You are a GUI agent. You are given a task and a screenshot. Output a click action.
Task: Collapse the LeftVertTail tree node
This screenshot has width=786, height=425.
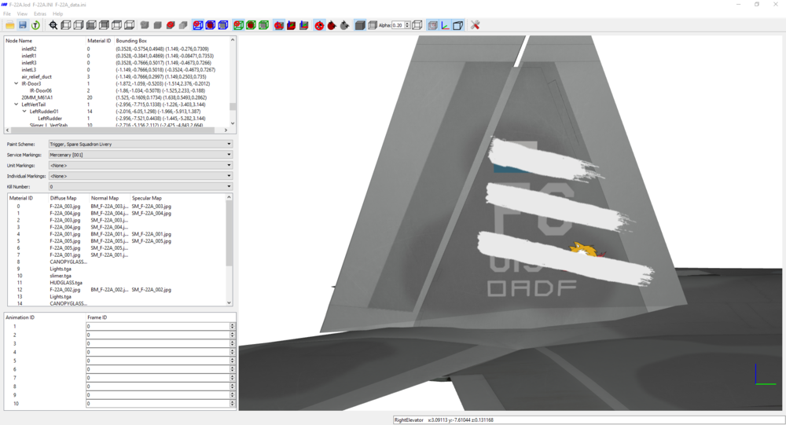coord(16,104)
